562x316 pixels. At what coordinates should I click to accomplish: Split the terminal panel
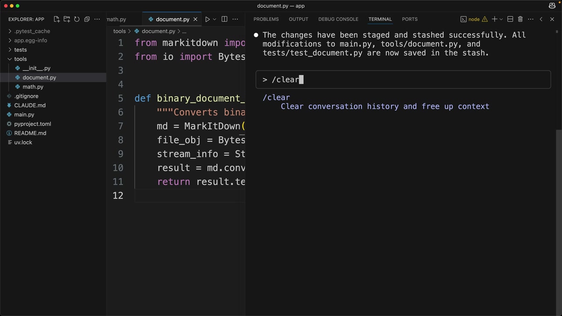pyautogui.click(x=510, y=19)
